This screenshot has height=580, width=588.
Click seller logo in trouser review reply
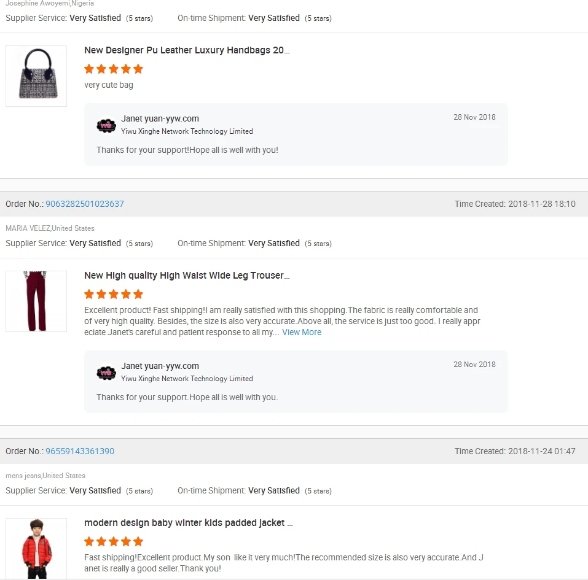pyautogui.click(x=106, y=373)
